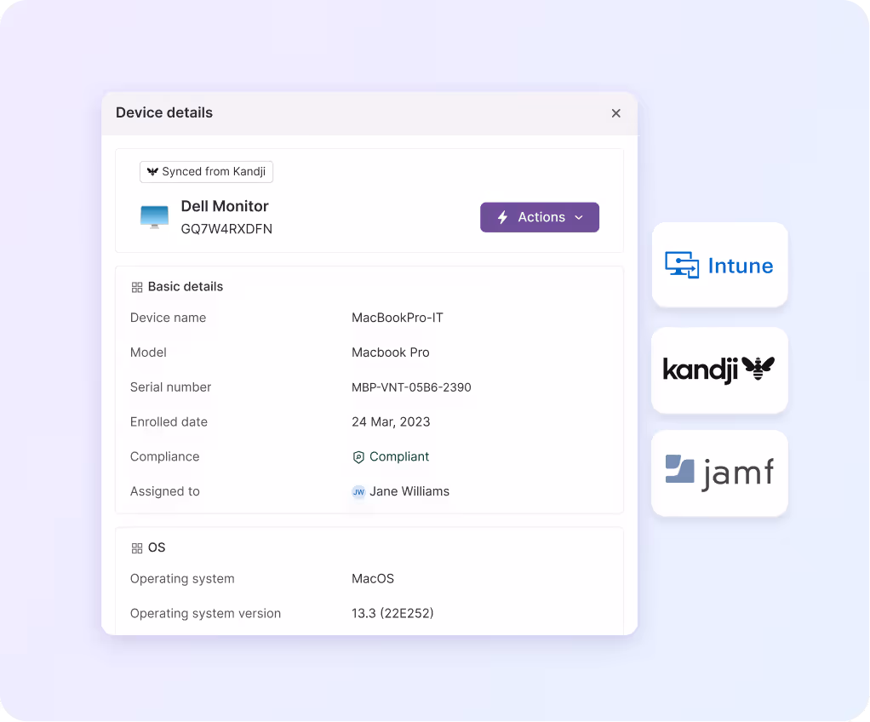Click the Kandji bee icon in sync badge
The image size is (870, 722).
pos(152,171)
